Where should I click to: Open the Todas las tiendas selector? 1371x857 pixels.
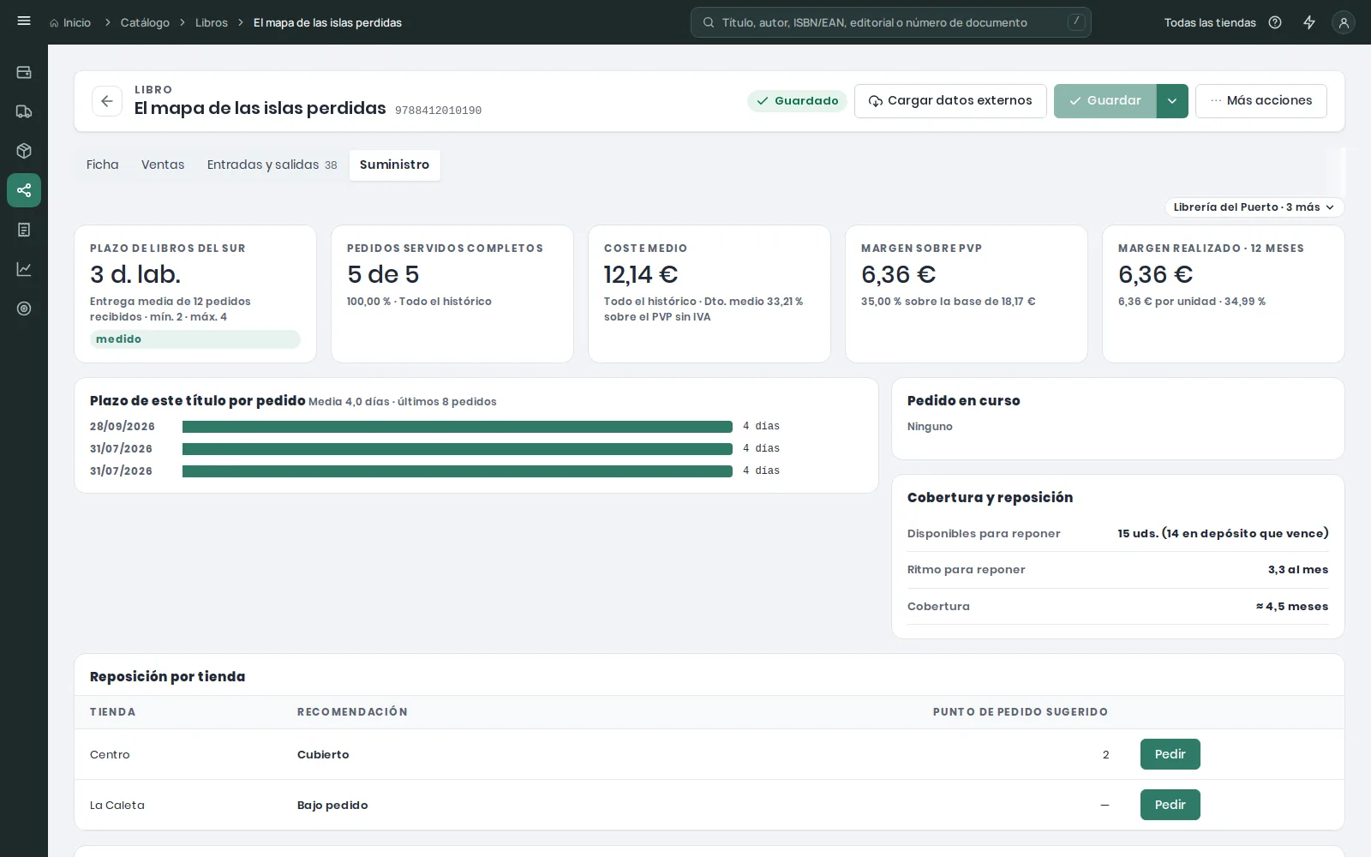point(1210,22)
